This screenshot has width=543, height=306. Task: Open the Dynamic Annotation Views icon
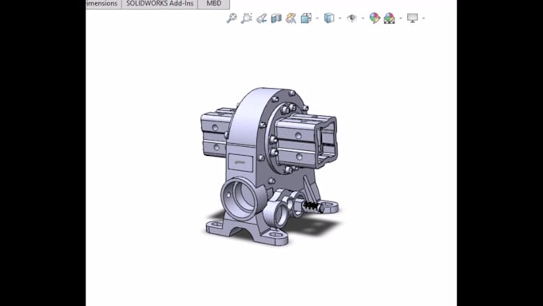[x=291, y=18]
